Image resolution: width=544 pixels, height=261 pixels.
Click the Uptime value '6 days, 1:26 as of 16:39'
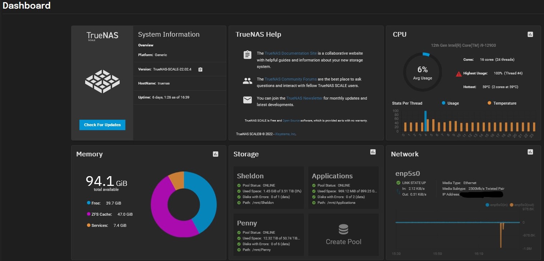171,97
